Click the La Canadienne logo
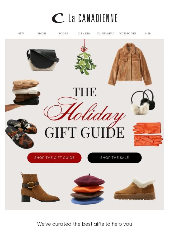The width and height of the screenshot is (169, 226). coord(84,18)
